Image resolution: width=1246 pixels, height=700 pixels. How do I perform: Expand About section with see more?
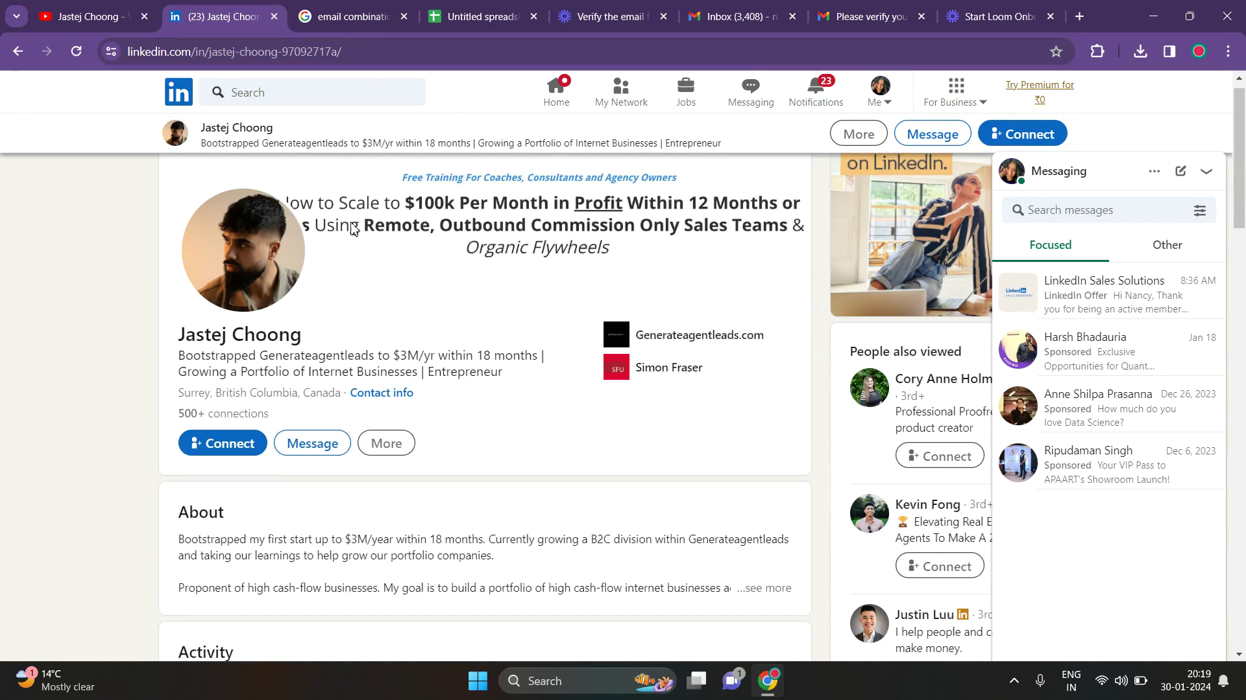click(764, 588)
